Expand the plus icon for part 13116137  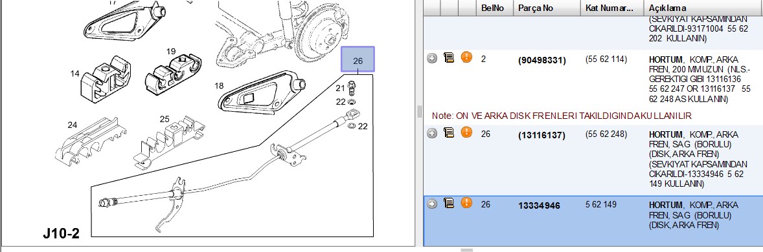pos(432,133)
